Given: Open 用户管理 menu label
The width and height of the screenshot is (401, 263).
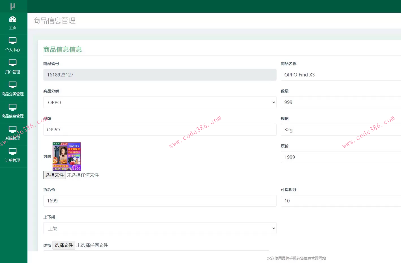Looking at the screenshot, I should tap(13, 72).
